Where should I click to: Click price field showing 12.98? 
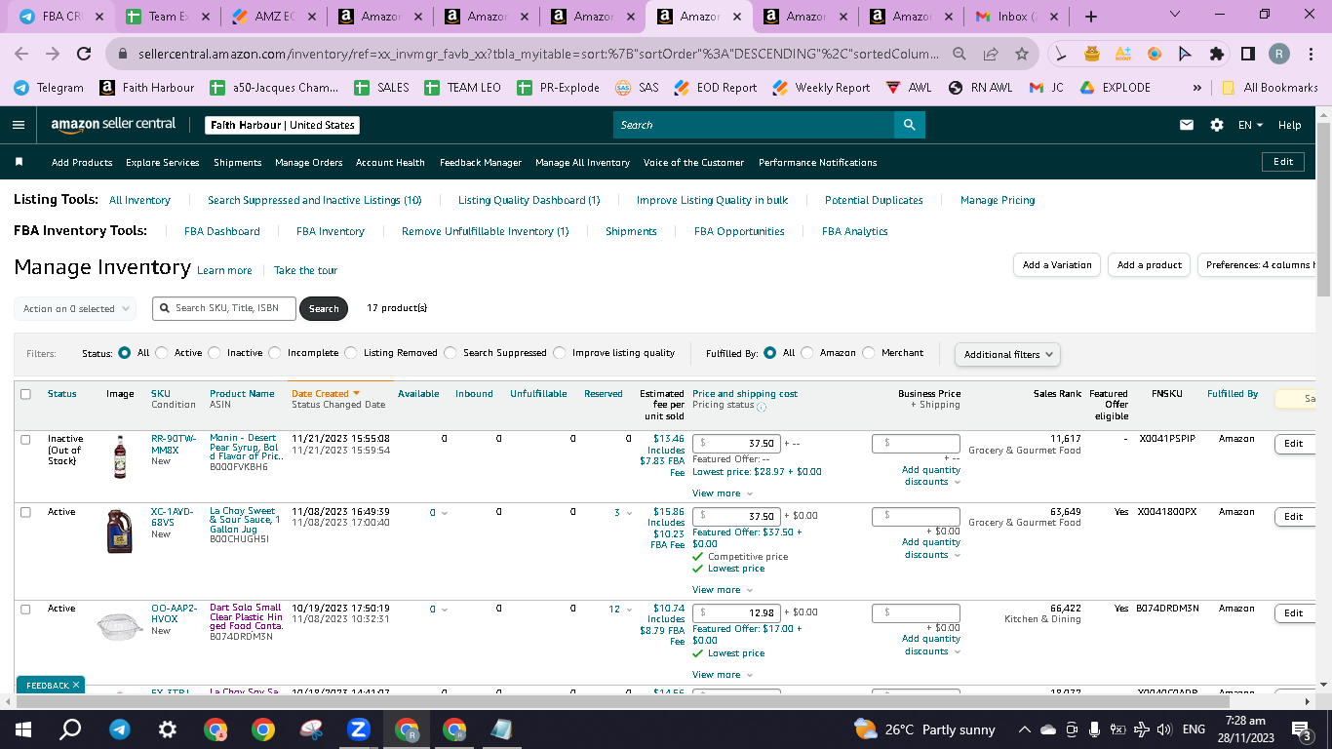(x=736, y=612)
